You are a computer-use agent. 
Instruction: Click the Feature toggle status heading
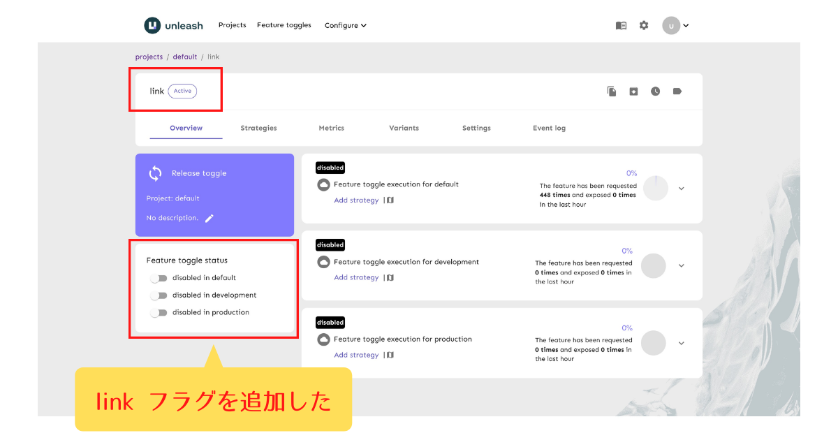coord(187,261)
